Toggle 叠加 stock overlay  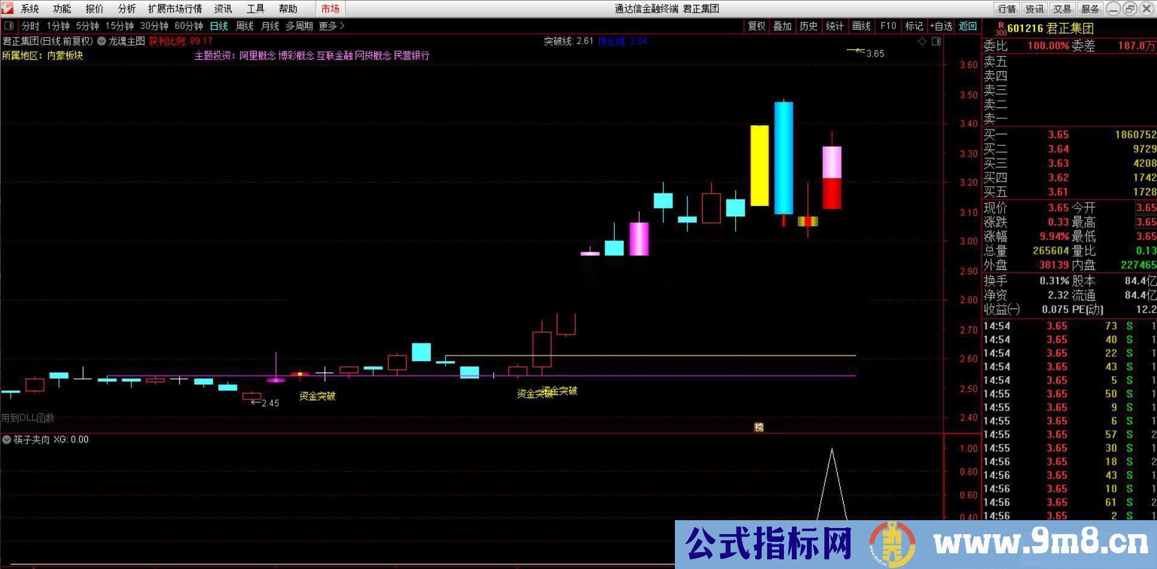click(782, 26)
